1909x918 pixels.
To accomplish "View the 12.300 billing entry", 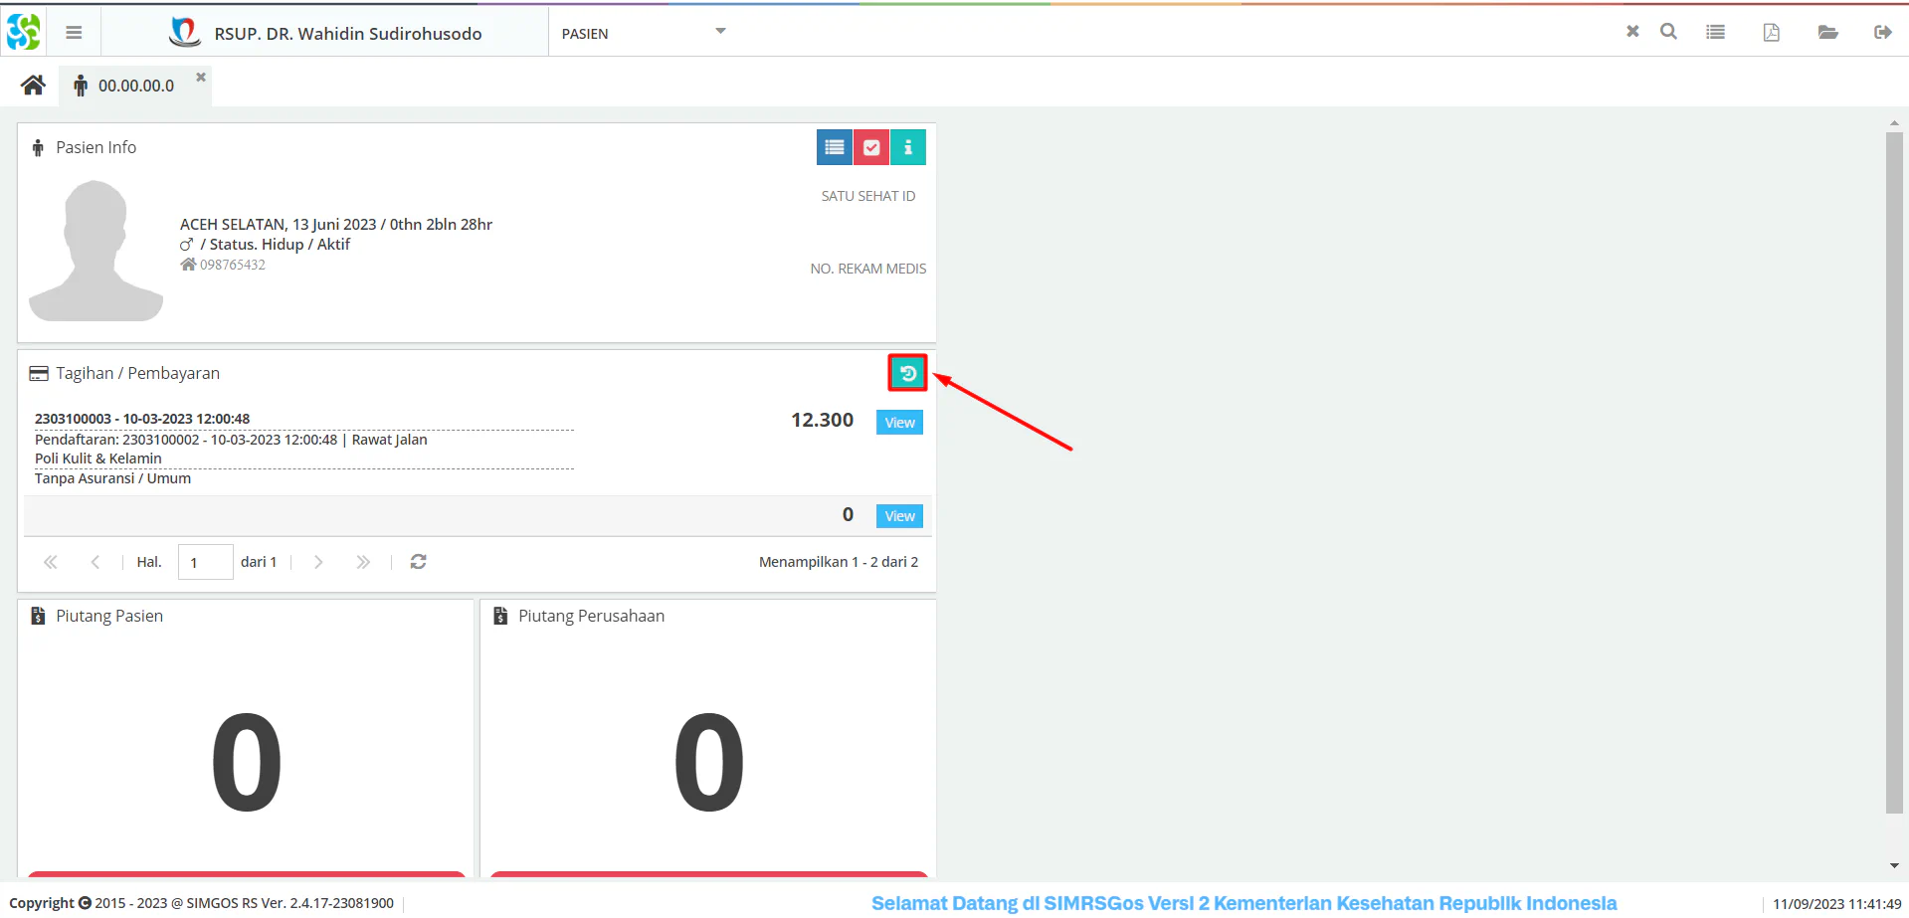I will pyautogui.click(x=899, y=423).
